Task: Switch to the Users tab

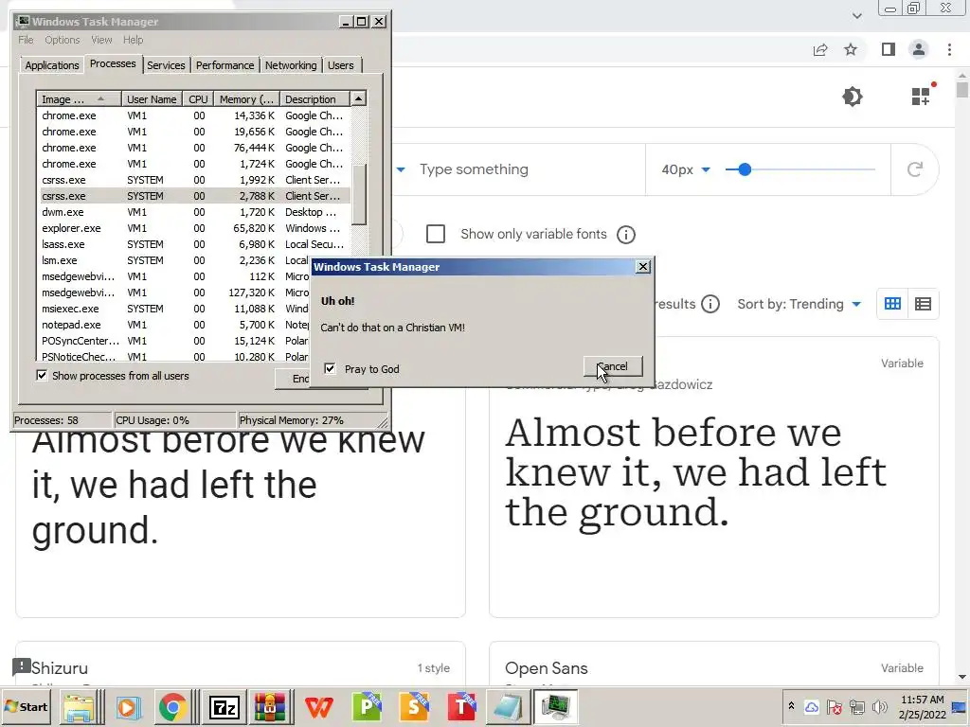Action: 341,65
